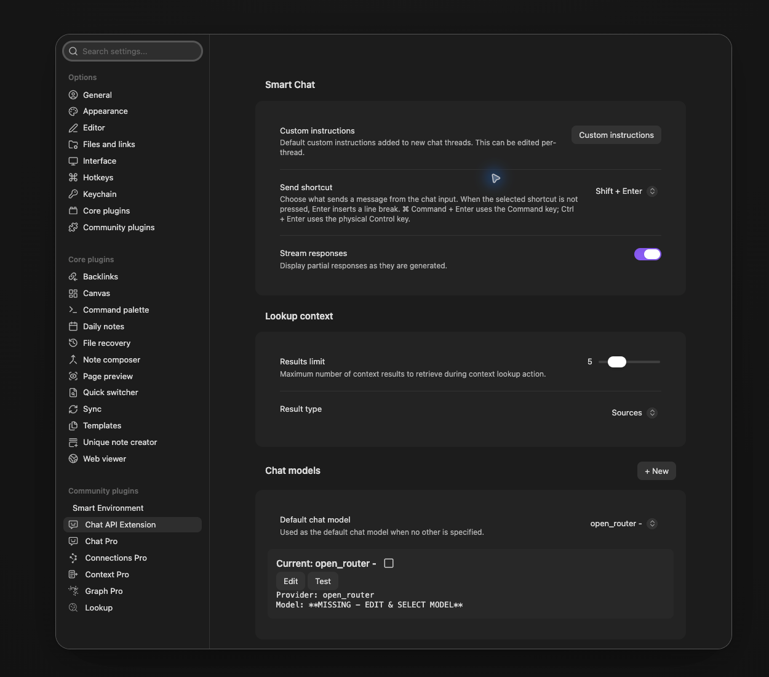
Task: Tick the checkbox beside Current: open_router
Action: click(389, 563)
